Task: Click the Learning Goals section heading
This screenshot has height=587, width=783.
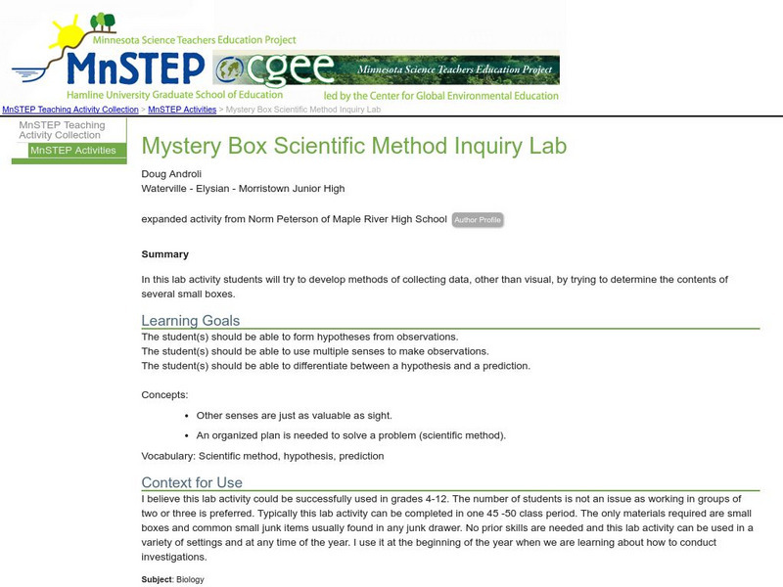Action: (191, 321)
